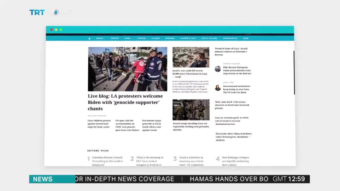
Task: Click author avatar beside International institutions article
Action: [x=218, y=88]
